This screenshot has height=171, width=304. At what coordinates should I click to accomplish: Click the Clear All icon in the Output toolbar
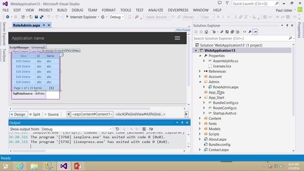tap(144, 129)
